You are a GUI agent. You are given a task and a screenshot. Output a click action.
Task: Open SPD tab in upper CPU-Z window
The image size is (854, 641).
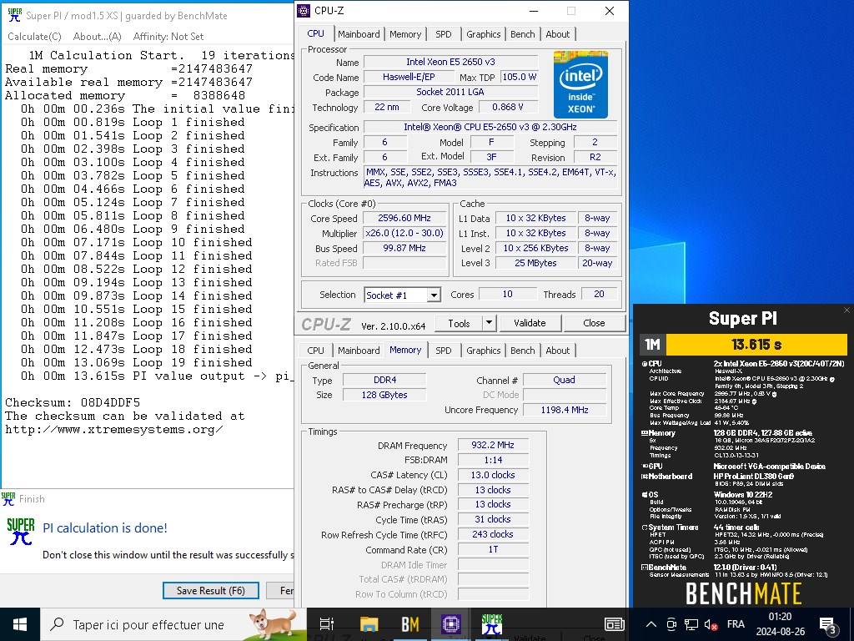pyautogui.click(x=444, y=33)
